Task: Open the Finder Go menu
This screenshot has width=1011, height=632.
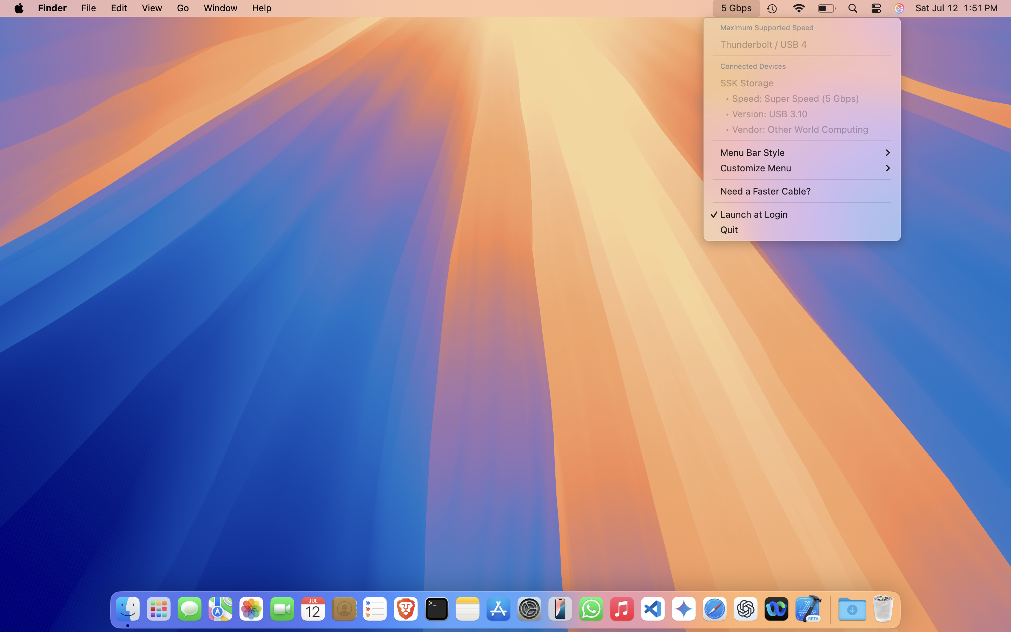Action: pyautogui.click(x=183, y=8)
